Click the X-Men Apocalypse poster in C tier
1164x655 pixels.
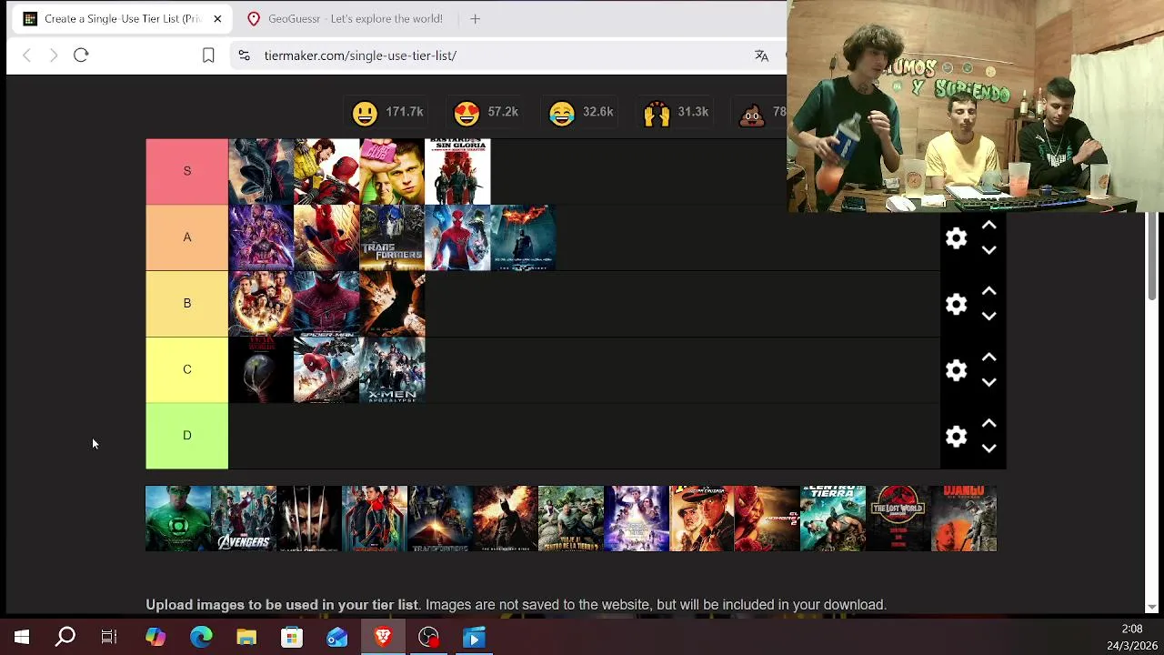click(392, 370)
